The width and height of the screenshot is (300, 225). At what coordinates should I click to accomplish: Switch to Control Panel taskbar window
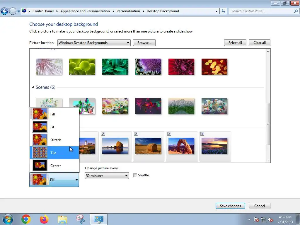98,219
